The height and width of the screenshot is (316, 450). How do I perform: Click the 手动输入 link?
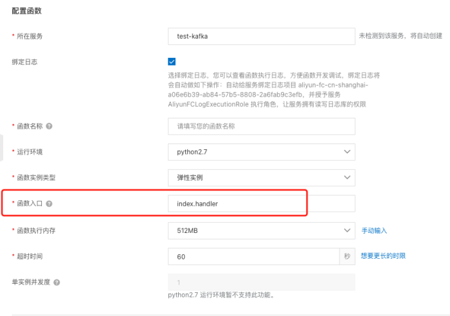point(374,230)
